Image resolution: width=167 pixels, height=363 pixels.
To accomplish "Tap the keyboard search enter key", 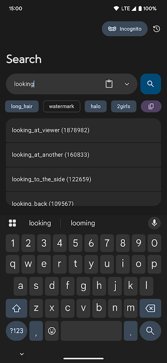I will pyautogui.click(x=150, y=331).
